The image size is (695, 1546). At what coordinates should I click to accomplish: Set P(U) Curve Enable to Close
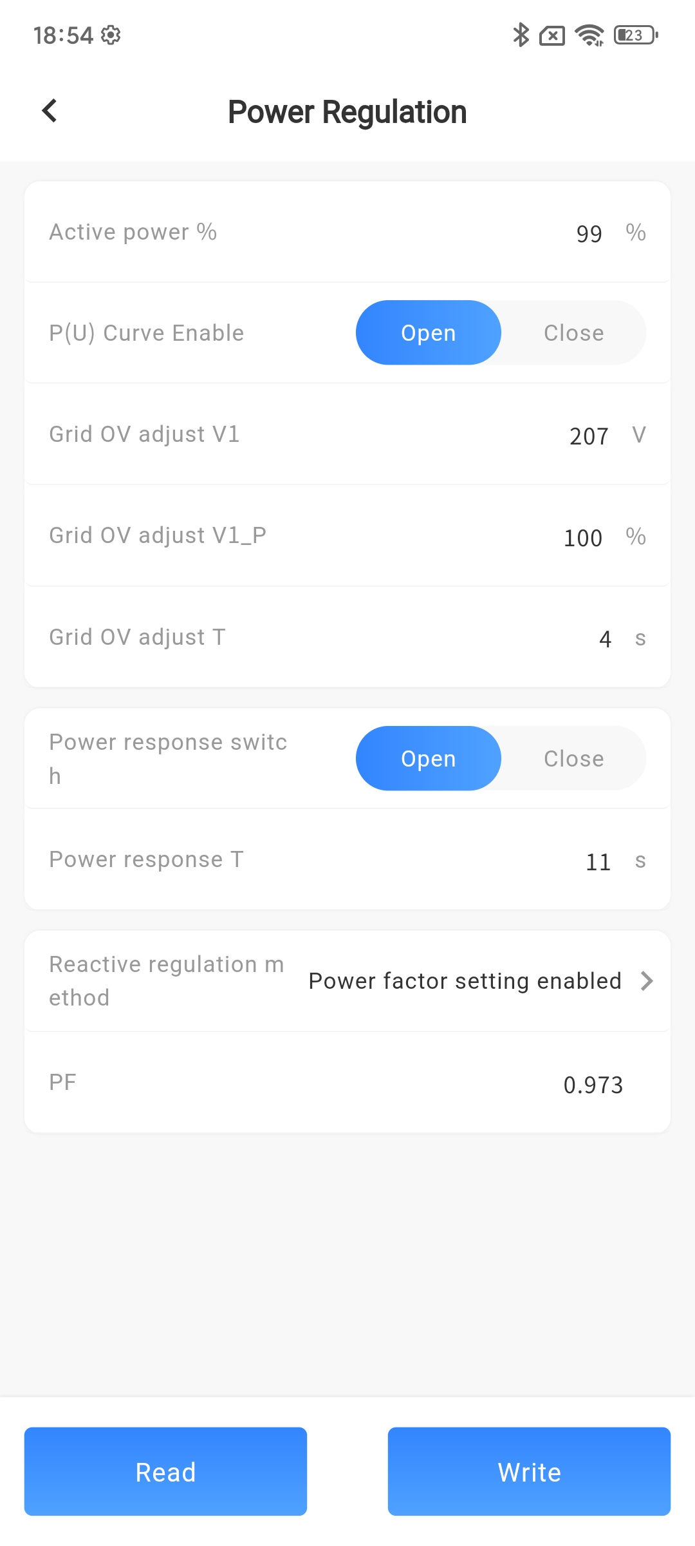(x=573, y=333)
